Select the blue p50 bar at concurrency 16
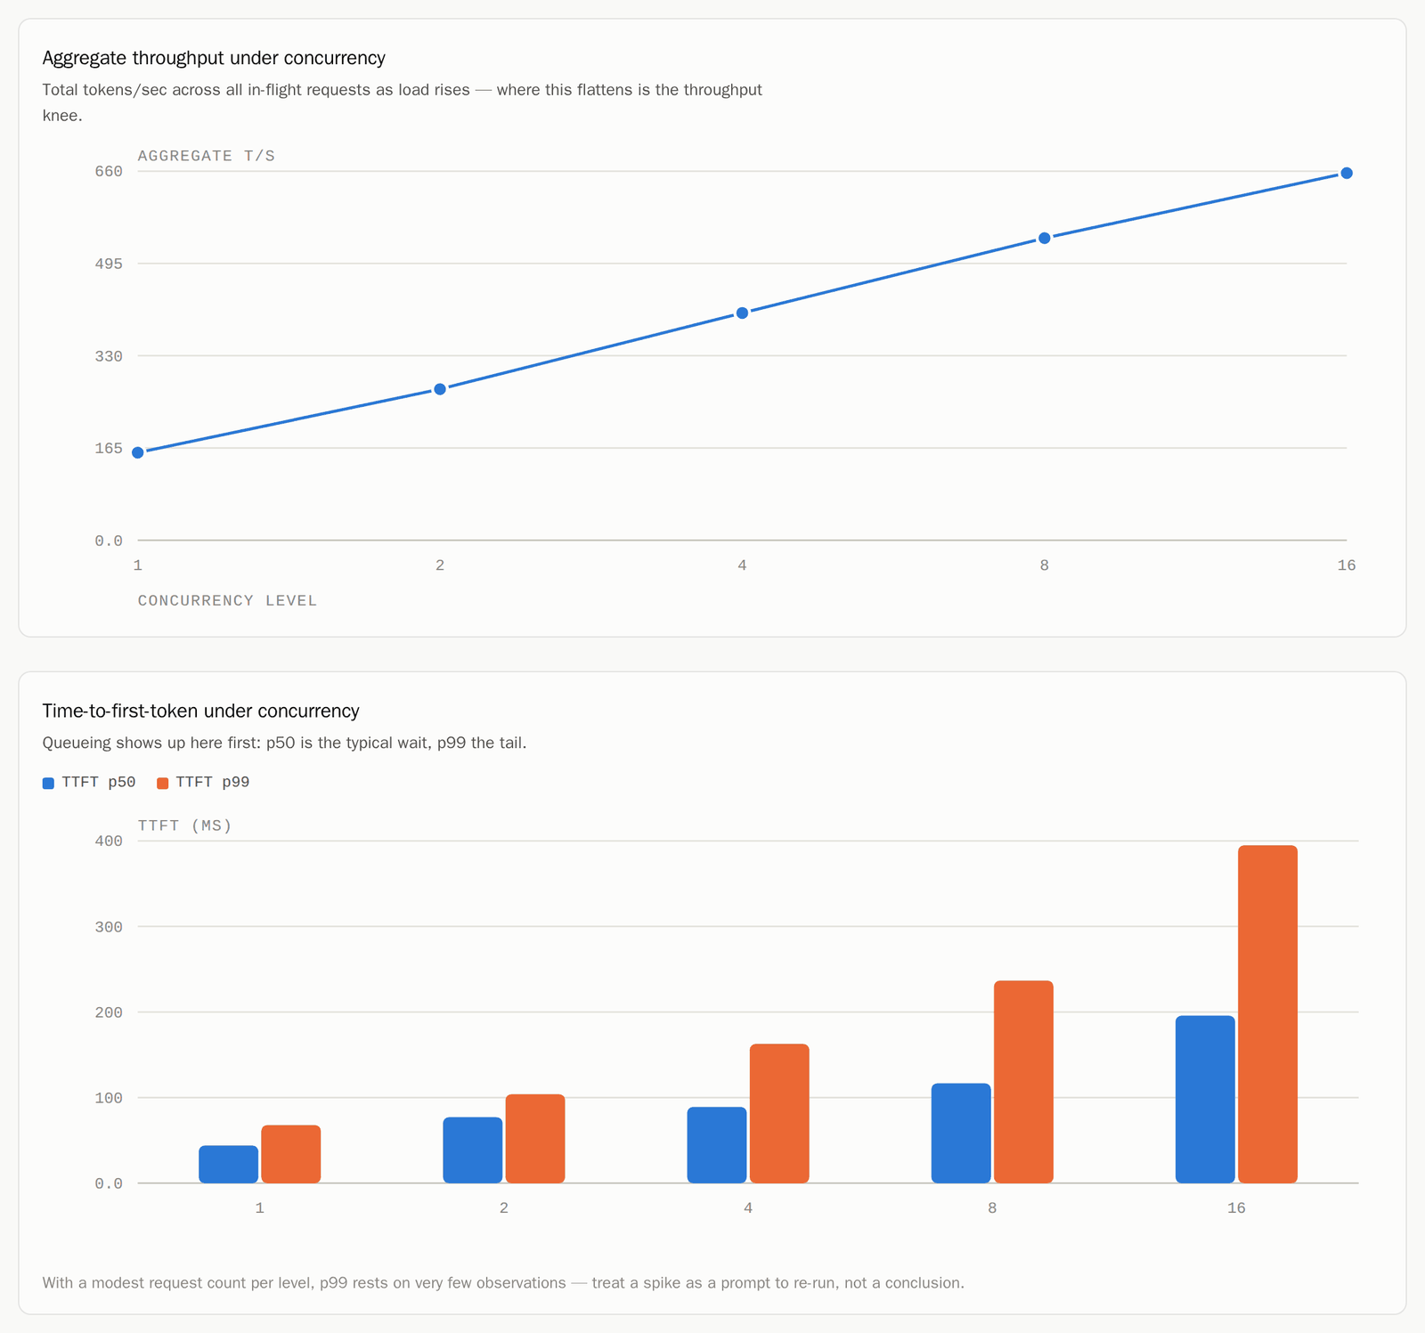The width and height of the screenshot is (1425, 1333). (x=1205, y=1100)
